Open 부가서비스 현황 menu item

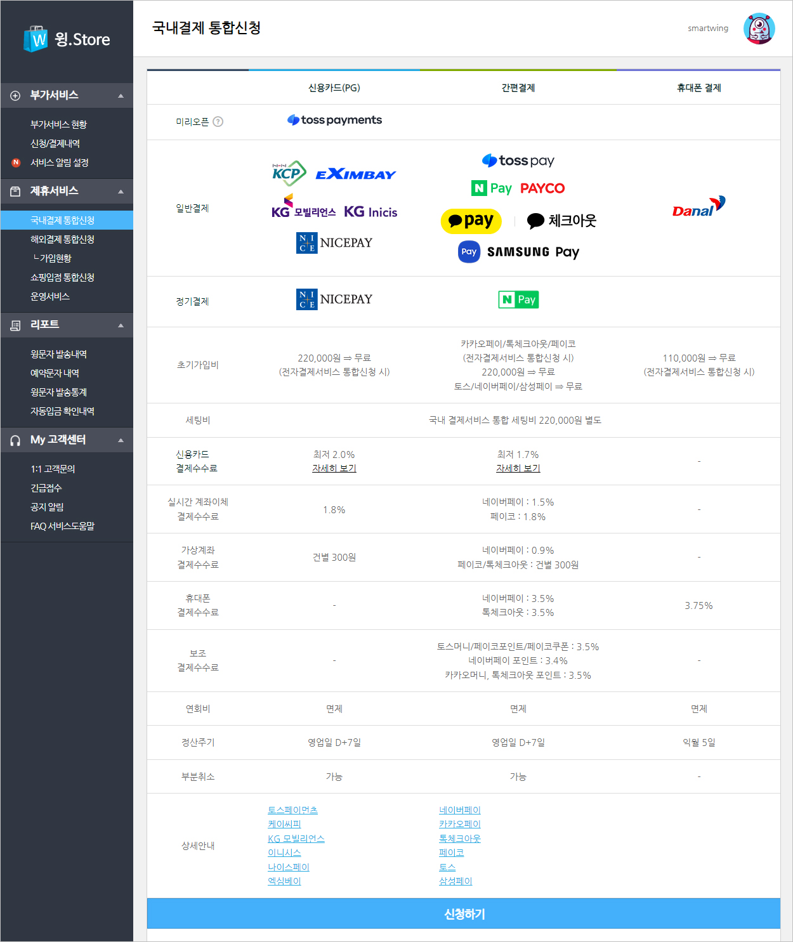(58, 124)
